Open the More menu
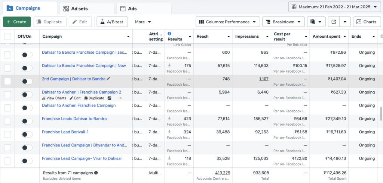The image size is (383, 183). click(x=143, y=22)
